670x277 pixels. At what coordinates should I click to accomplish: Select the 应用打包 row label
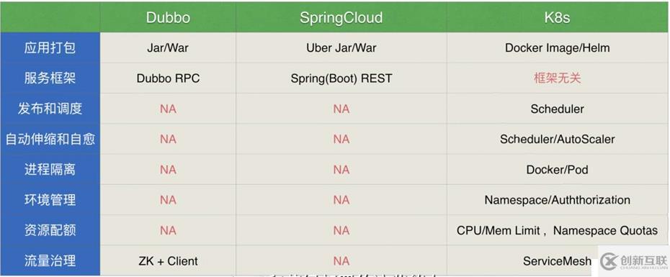click(x=50, y=47)
